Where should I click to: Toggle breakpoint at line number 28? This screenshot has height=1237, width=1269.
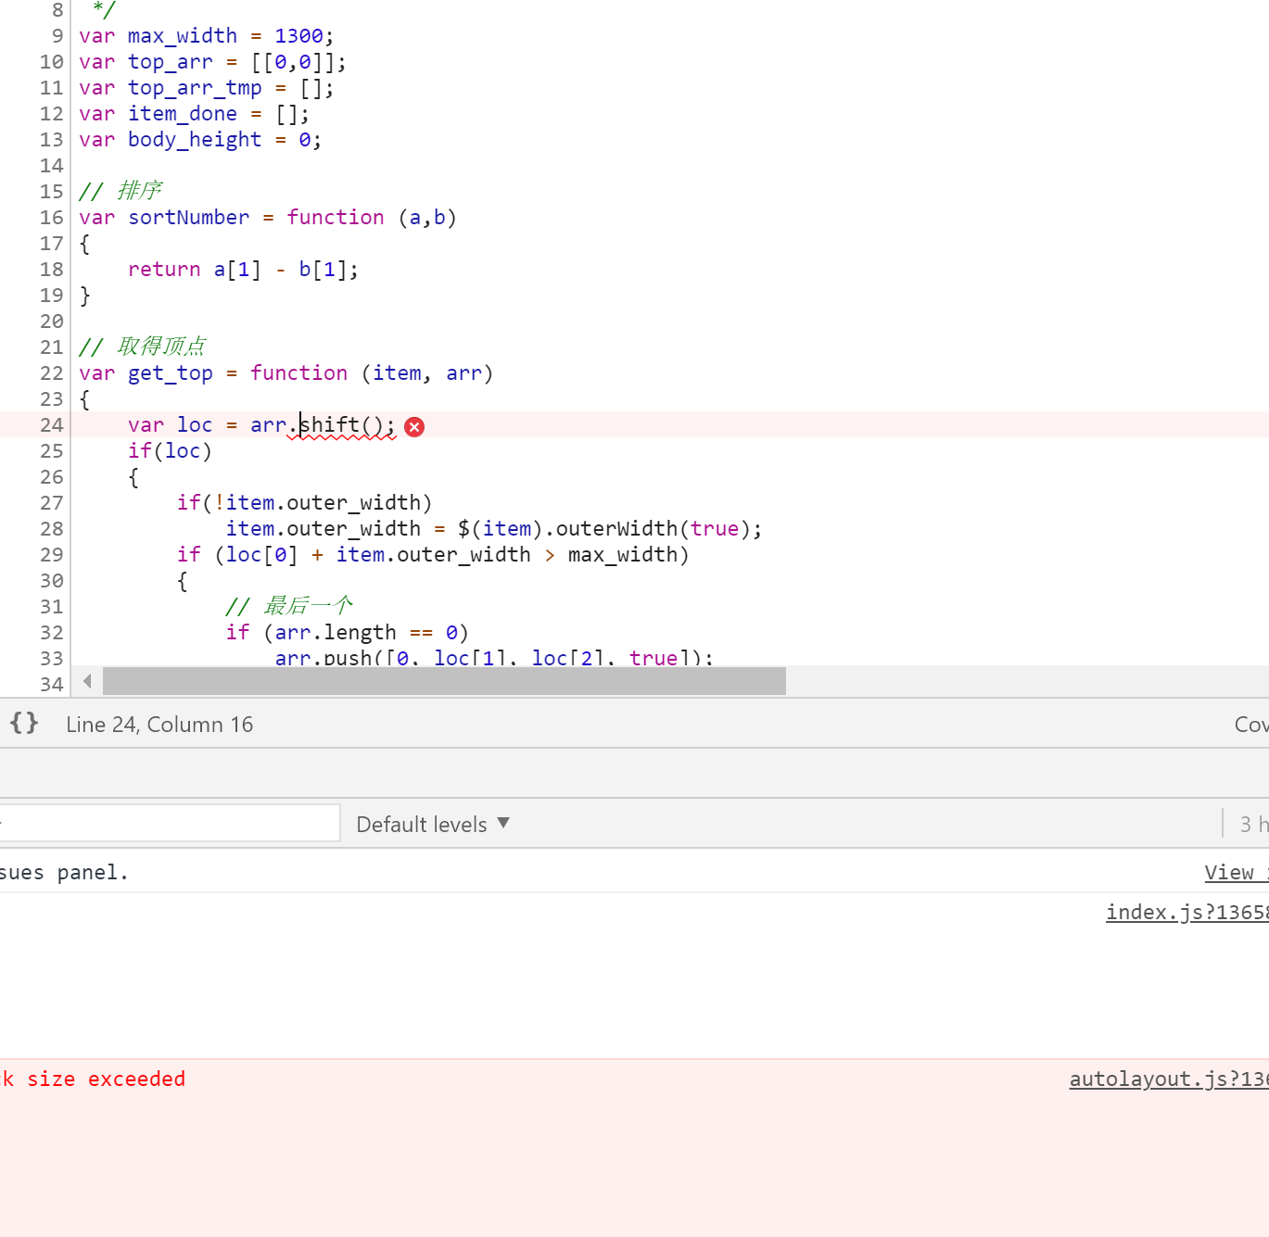click(x=52, y=529)
